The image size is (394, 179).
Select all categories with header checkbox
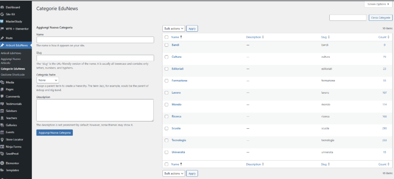[x=167, y=37]
